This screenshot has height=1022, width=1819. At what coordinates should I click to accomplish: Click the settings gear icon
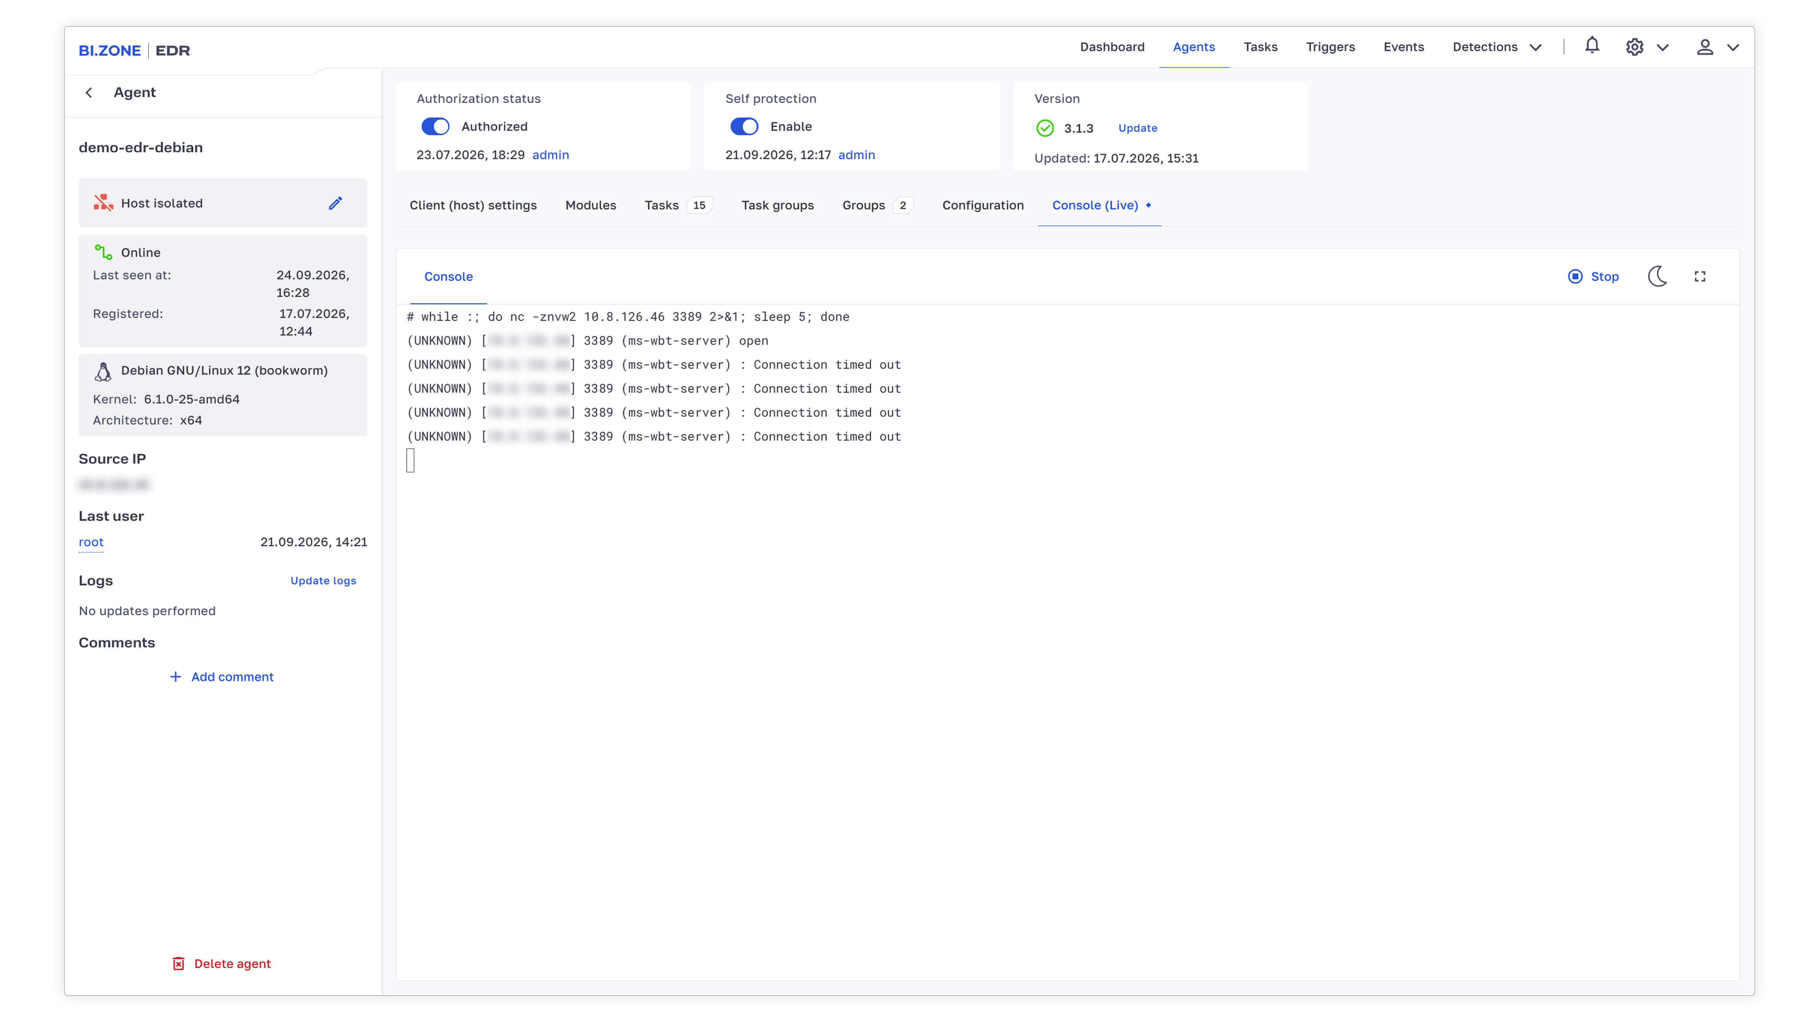point(1634,48)
